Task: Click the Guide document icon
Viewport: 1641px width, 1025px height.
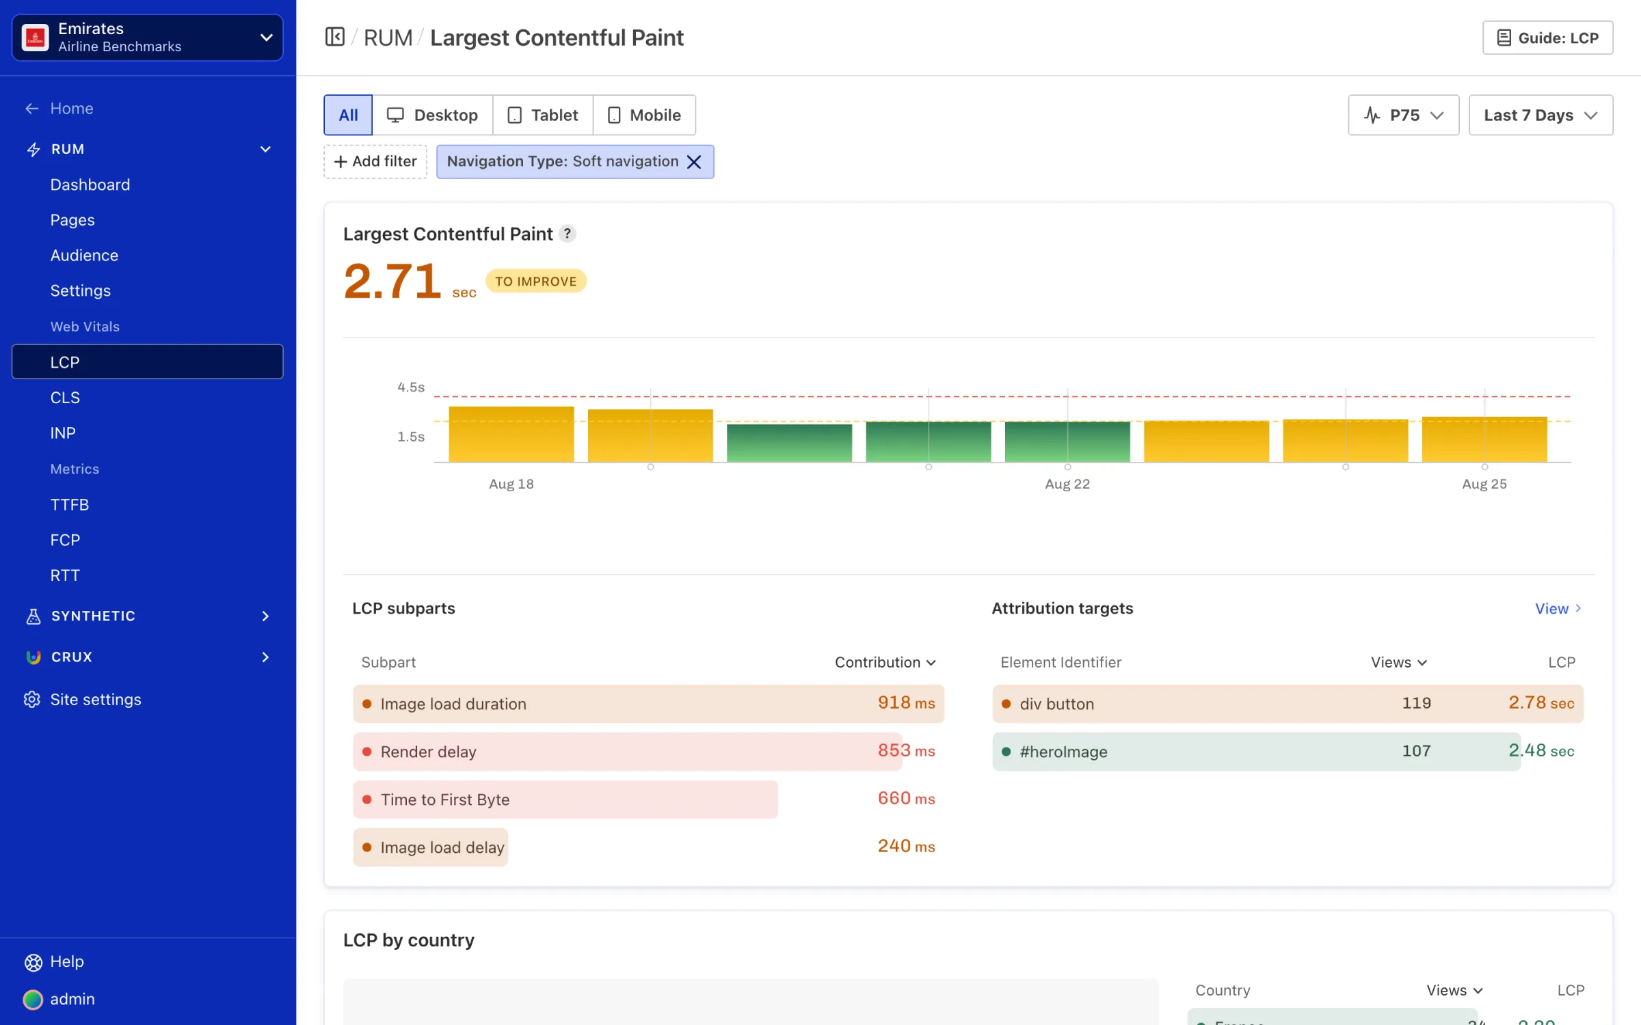Action: point(1504,38)
